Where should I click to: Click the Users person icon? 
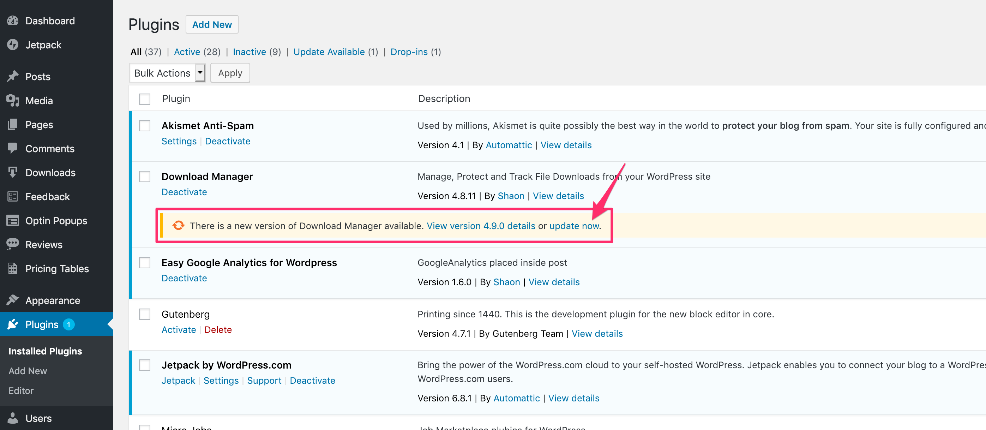(x=13, y=418)
